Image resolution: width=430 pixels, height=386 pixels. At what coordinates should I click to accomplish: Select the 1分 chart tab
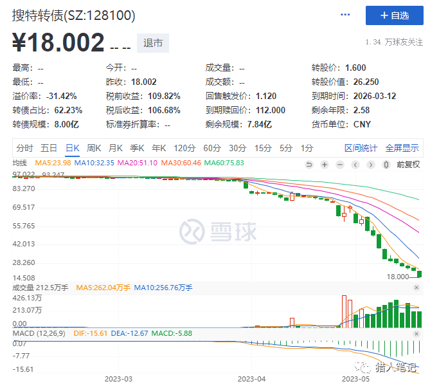click(307, 148)
